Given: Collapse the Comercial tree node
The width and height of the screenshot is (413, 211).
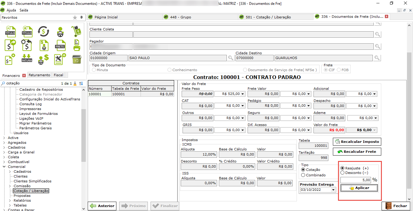Looking at the screenshot, I should click(x=4, y=167).
